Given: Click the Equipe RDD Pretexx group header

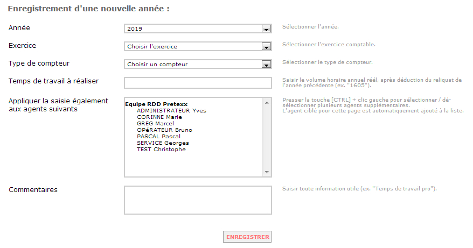Looking at the screenshot, I should click(x=156, y=104).
